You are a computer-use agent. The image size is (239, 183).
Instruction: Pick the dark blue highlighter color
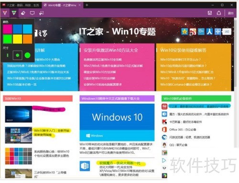[x=18, y=29]
